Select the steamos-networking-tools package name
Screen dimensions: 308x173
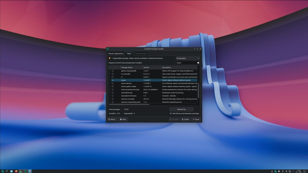pyautogui.click(x=131, y=102)
